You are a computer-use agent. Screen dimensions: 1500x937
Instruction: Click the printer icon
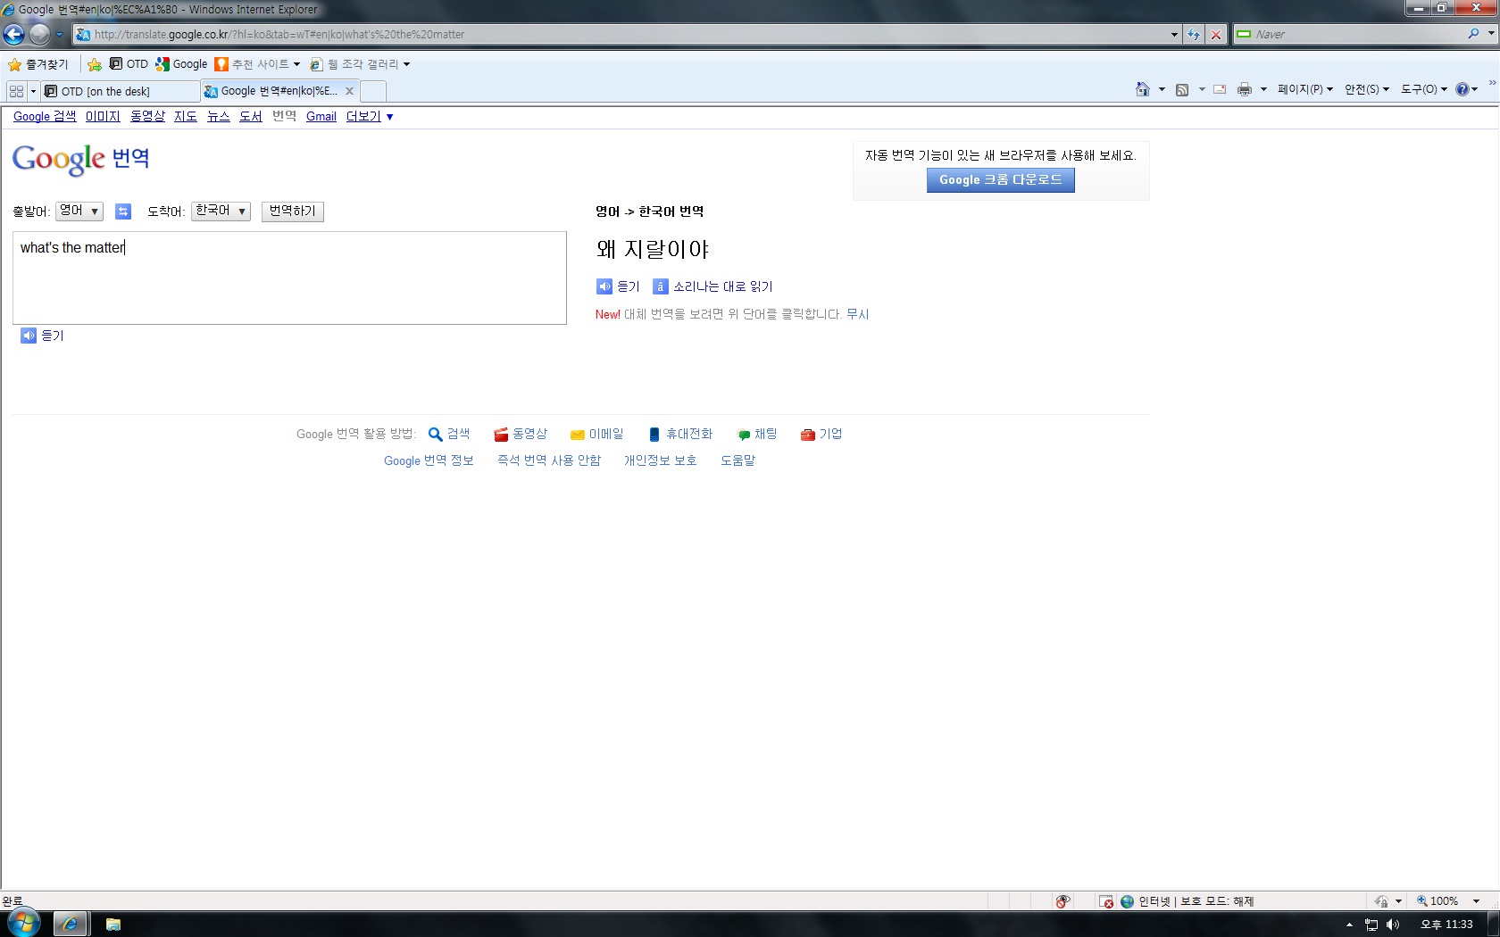[1244, 89]
